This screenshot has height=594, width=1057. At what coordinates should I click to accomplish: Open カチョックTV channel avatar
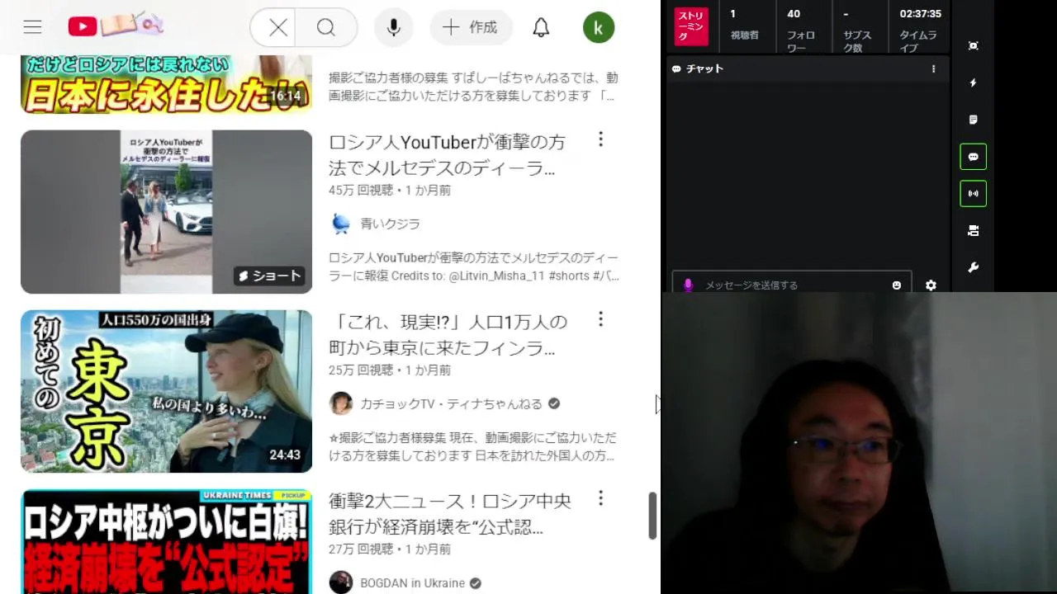pos(341,403)
